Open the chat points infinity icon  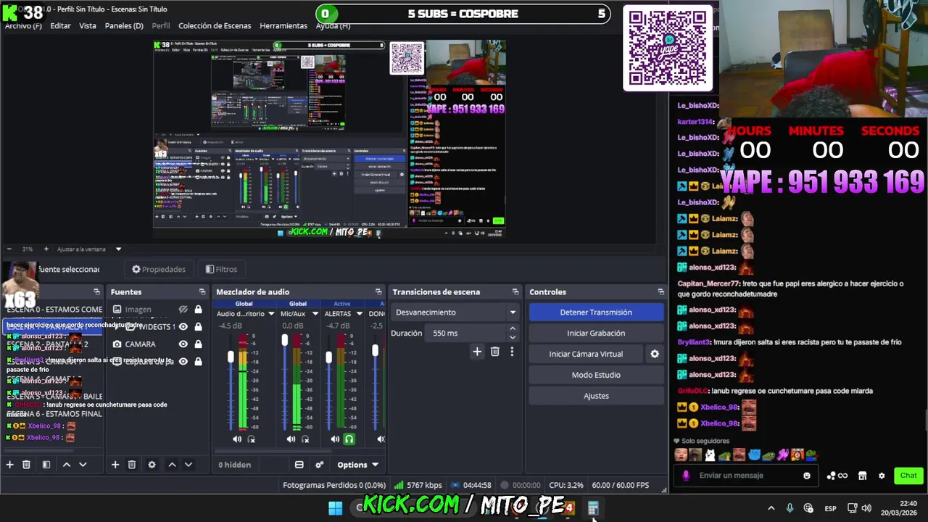click(837, 476)
